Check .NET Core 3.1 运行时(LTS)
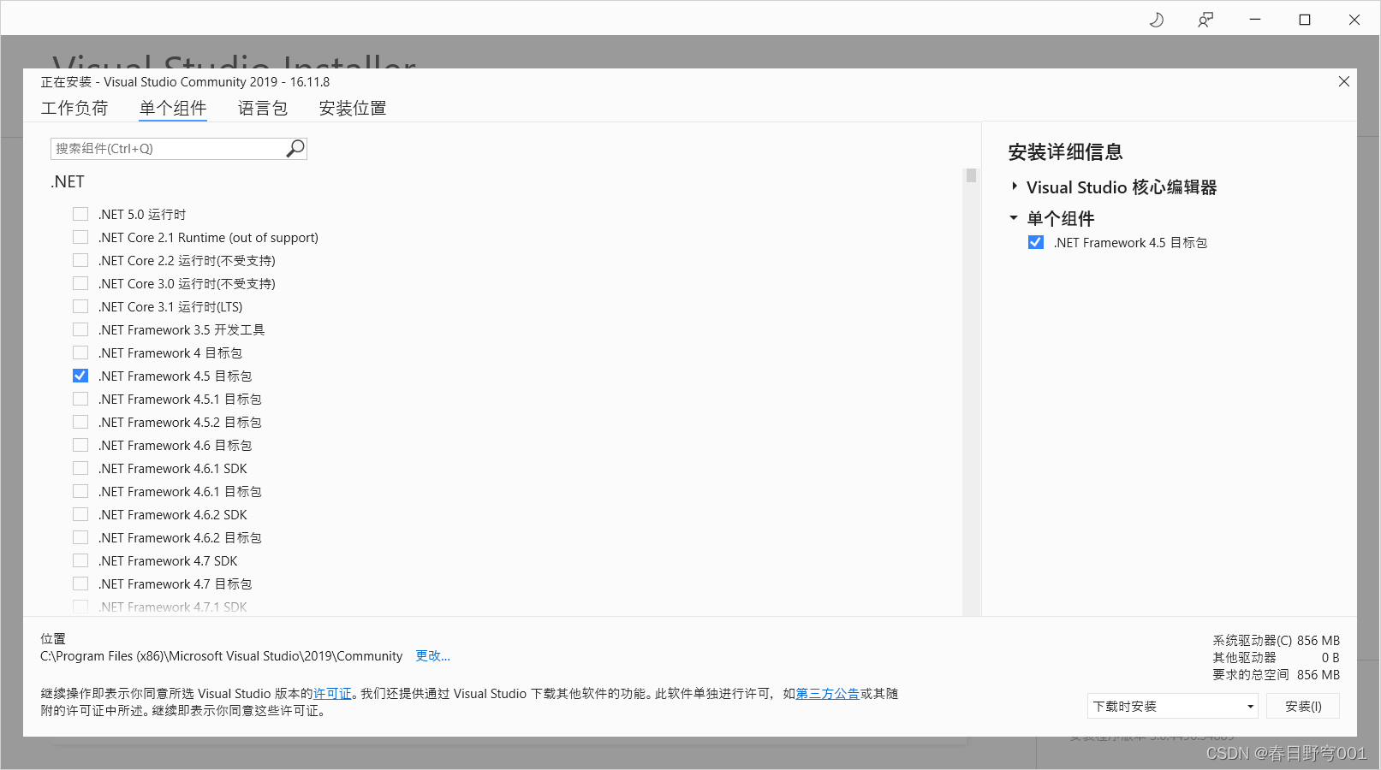 pyautogui.click(x=80, y=306)
